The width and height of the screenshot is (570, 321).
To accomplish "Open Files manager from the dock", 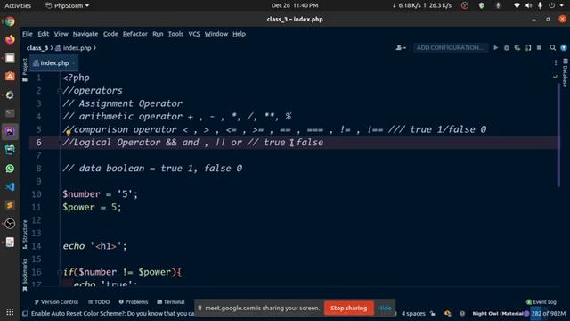I will point(10,58).
